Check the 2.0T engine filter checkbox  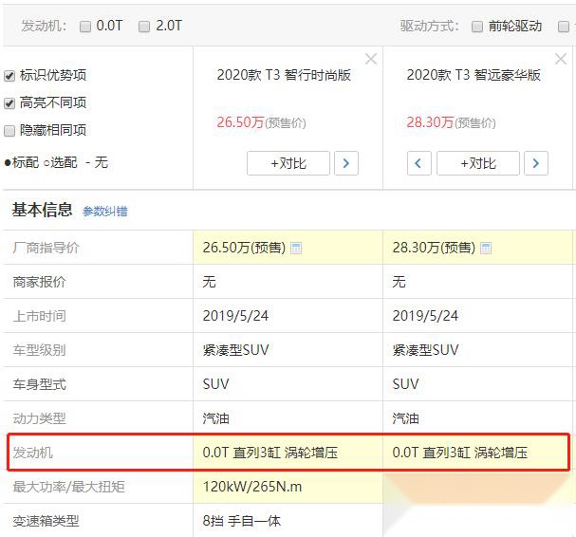[x=144, y=27]
